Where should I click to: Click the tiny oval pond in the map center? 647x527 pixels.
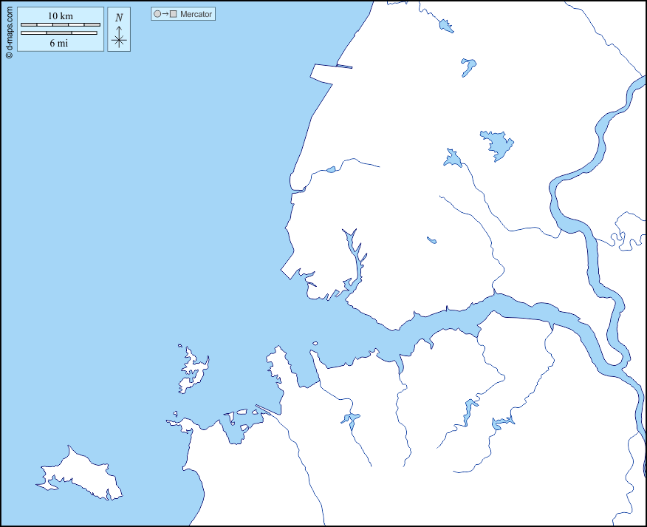pyautogui.click(x=431, y=239)
